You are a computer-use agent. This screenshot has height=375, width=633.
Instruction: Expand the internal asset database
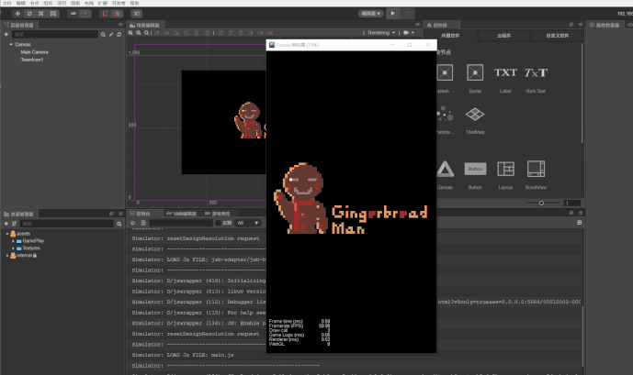tap(7, 256)
